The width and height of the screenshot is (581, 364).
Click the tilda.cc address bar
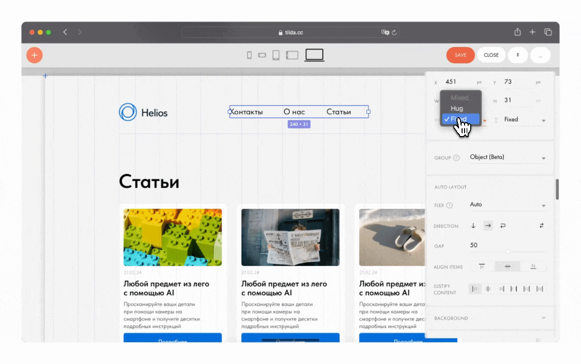tap(290, 32)
